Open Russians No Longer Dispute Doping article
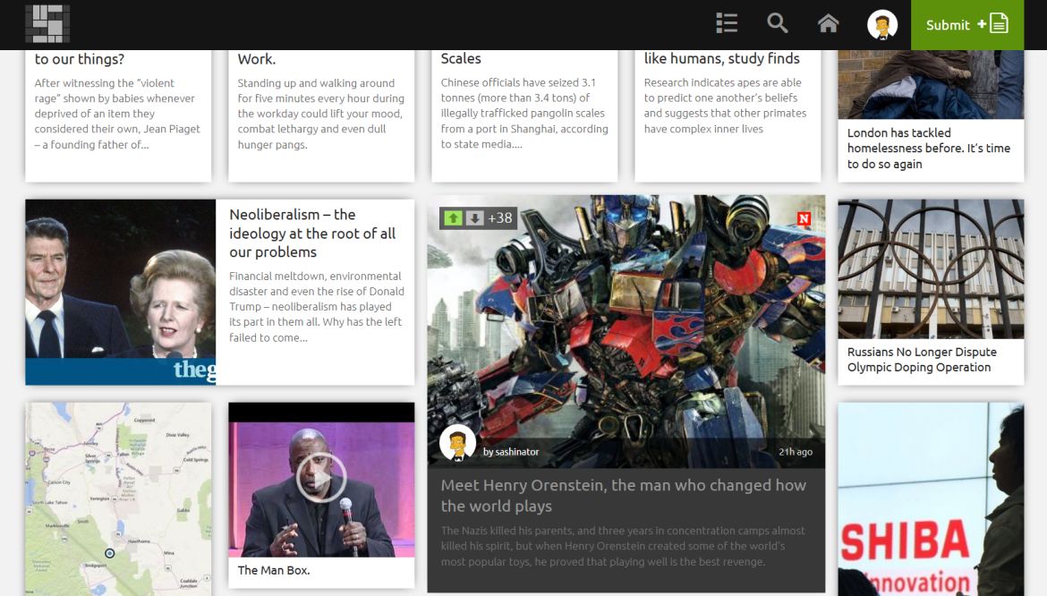The width and height of the screenshot is (1047, 596). coord(921,360)
